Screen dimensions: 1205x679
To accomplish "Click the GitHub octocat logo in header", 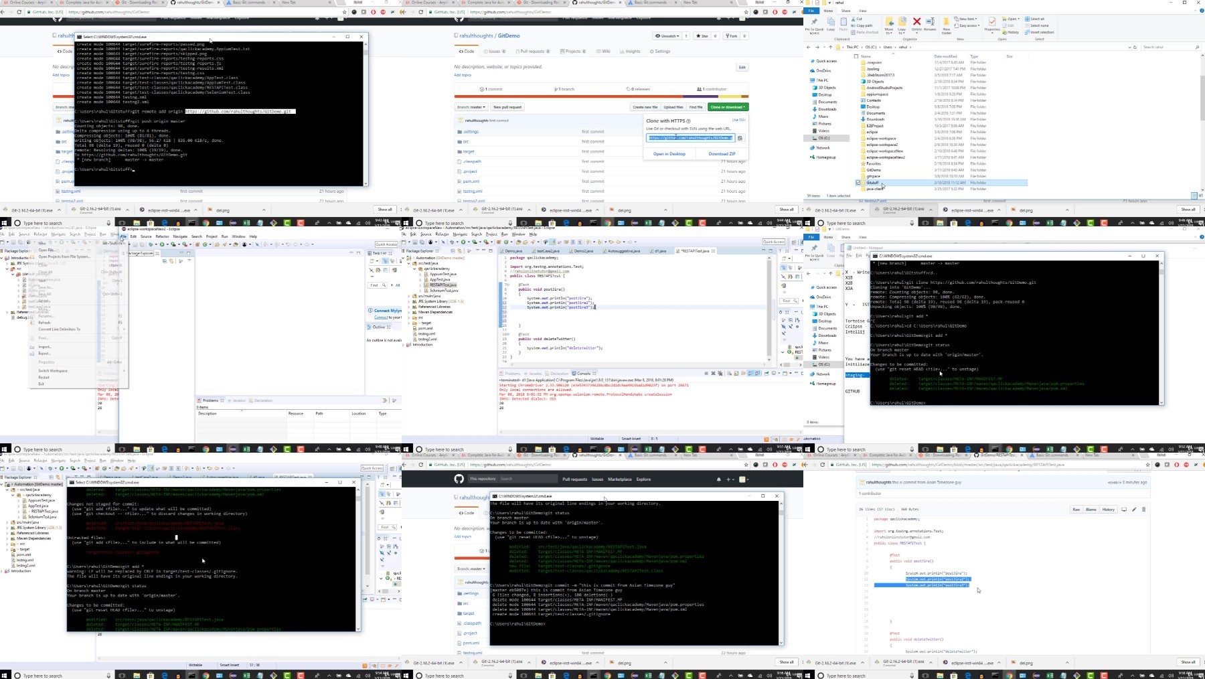I will [459, 479].
